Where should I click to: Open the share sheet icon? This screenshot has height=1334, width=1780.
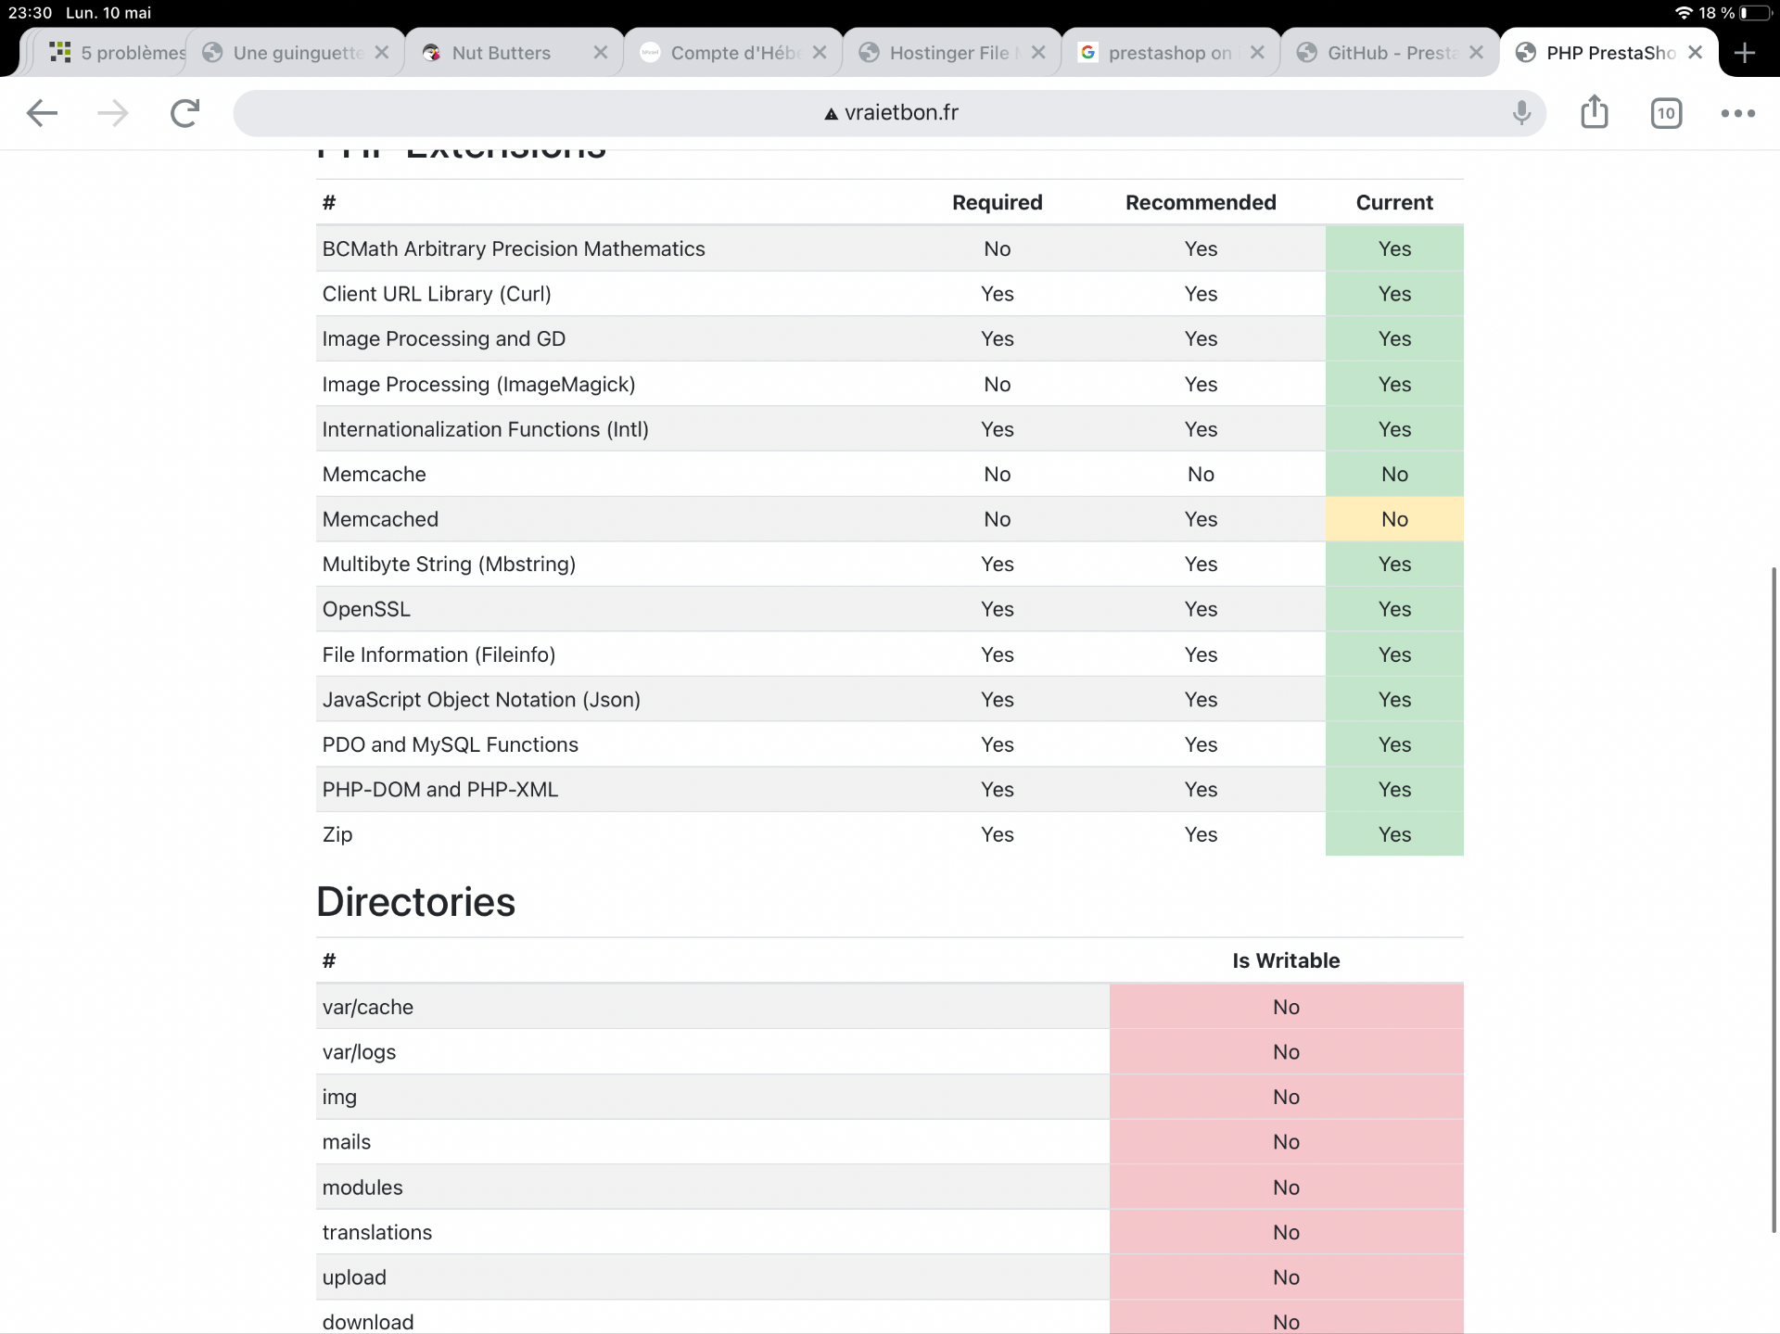pyautogui.click(x=1594, y=112)
